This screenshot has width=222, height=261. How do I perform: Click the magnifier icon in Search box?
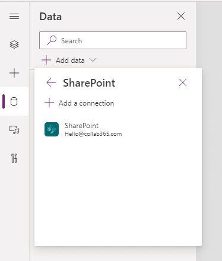[52, 40]
